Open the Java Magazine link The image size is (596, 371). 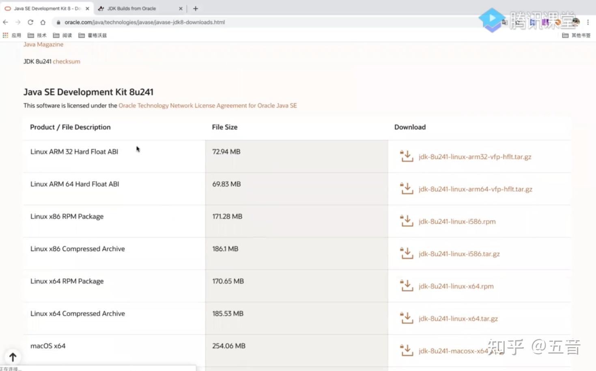coord(43,44)
